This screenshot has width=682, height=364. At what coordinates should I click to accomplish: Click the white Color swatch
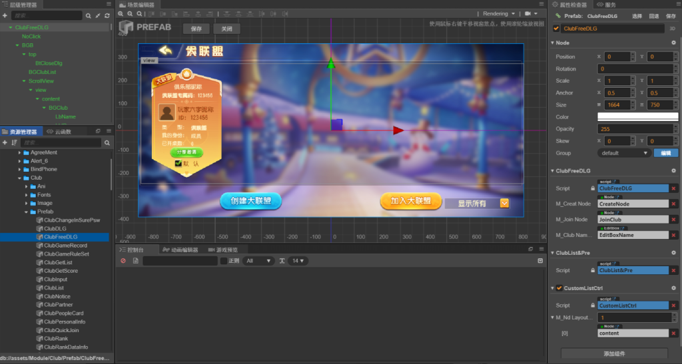click(637, 117)
